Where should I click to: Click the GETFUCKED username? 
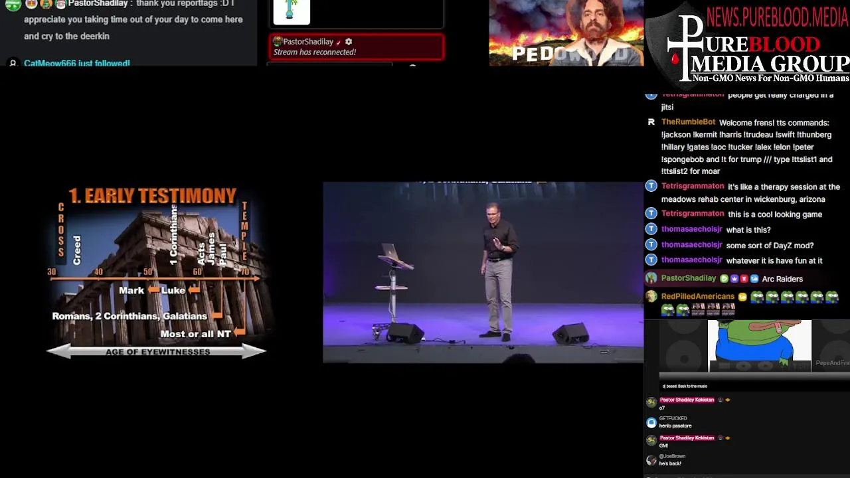pyautogui.click(x=673, y=418)
